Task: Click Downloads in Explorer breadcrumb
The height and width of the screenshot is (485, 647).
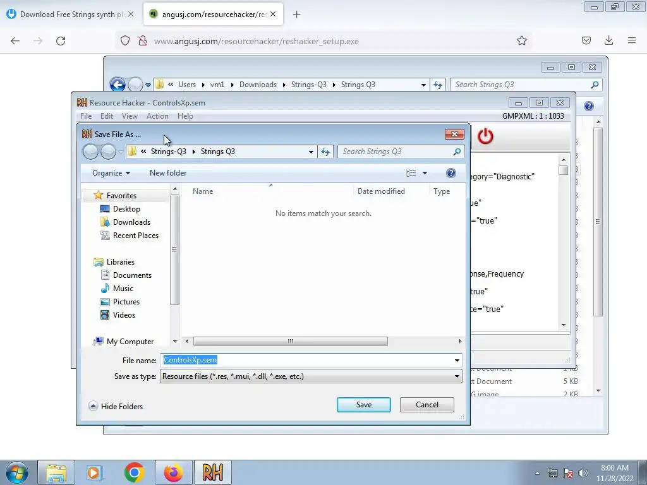Action: click(258, 85)
